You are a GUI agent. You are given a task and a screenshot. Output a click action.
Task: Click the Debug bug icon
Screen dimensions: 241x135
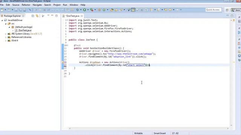[77, 10]
